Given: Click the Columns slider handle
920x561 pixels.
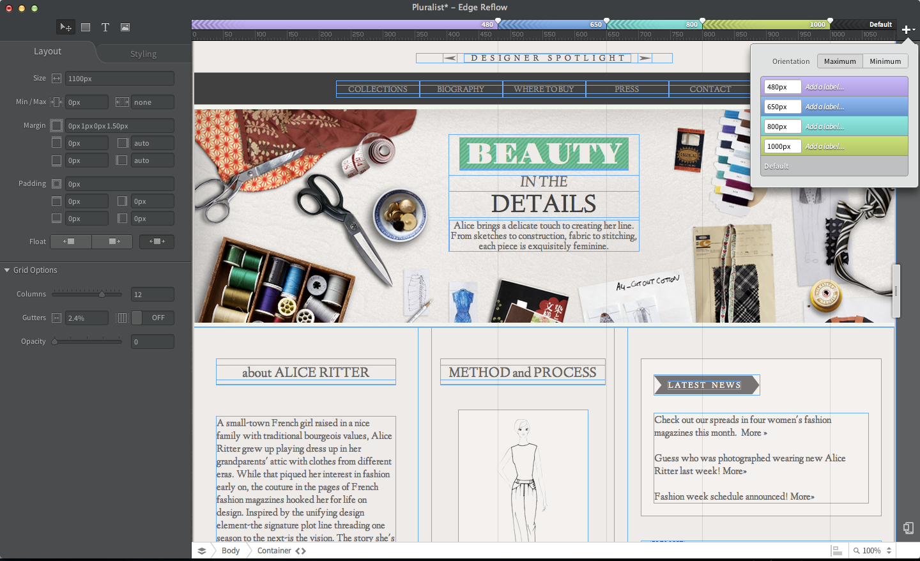Looking at the screenshot, I should point(102,294).
